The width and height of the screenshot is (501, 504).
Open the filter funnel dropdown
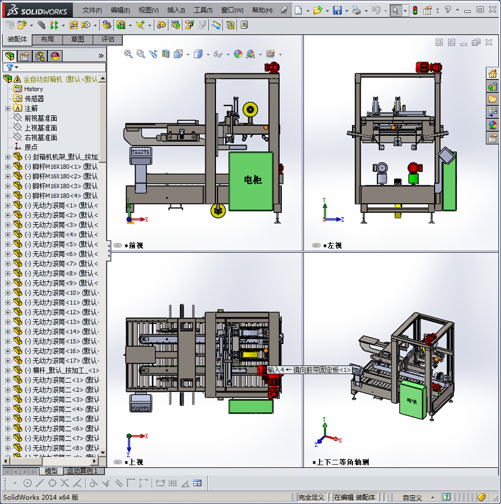[x=12, y=67]
